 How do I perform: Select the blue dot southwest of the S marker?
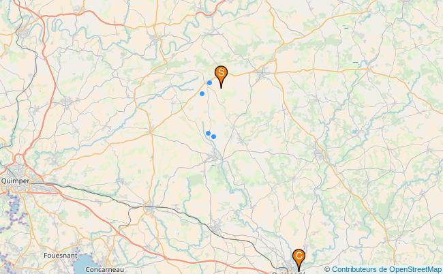pos(202,93)
